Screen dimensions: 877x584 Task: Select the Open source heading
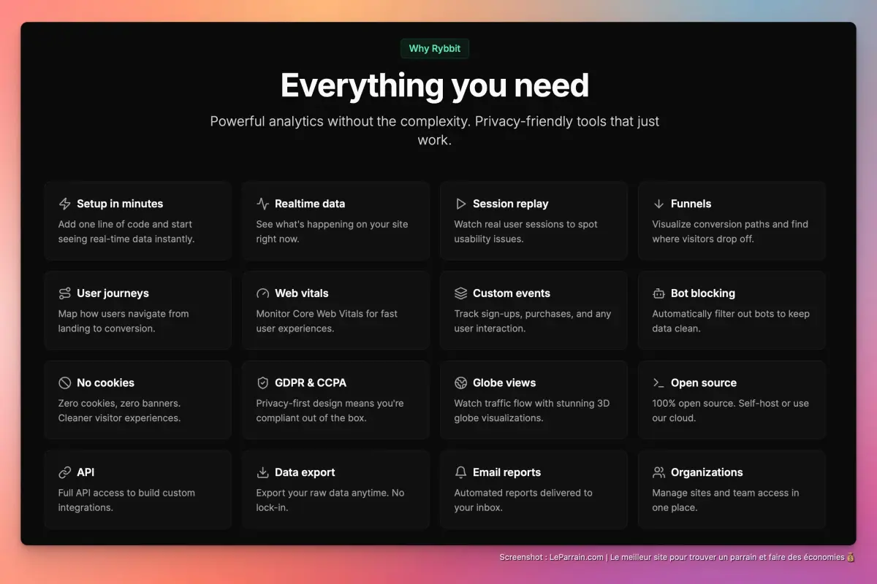click(704, 383)
